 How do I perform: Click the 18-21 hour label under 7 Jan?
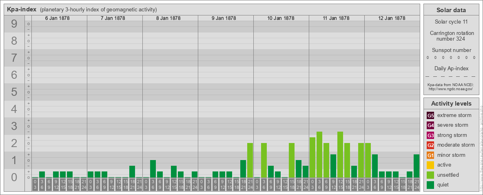[x=132, y=185]
